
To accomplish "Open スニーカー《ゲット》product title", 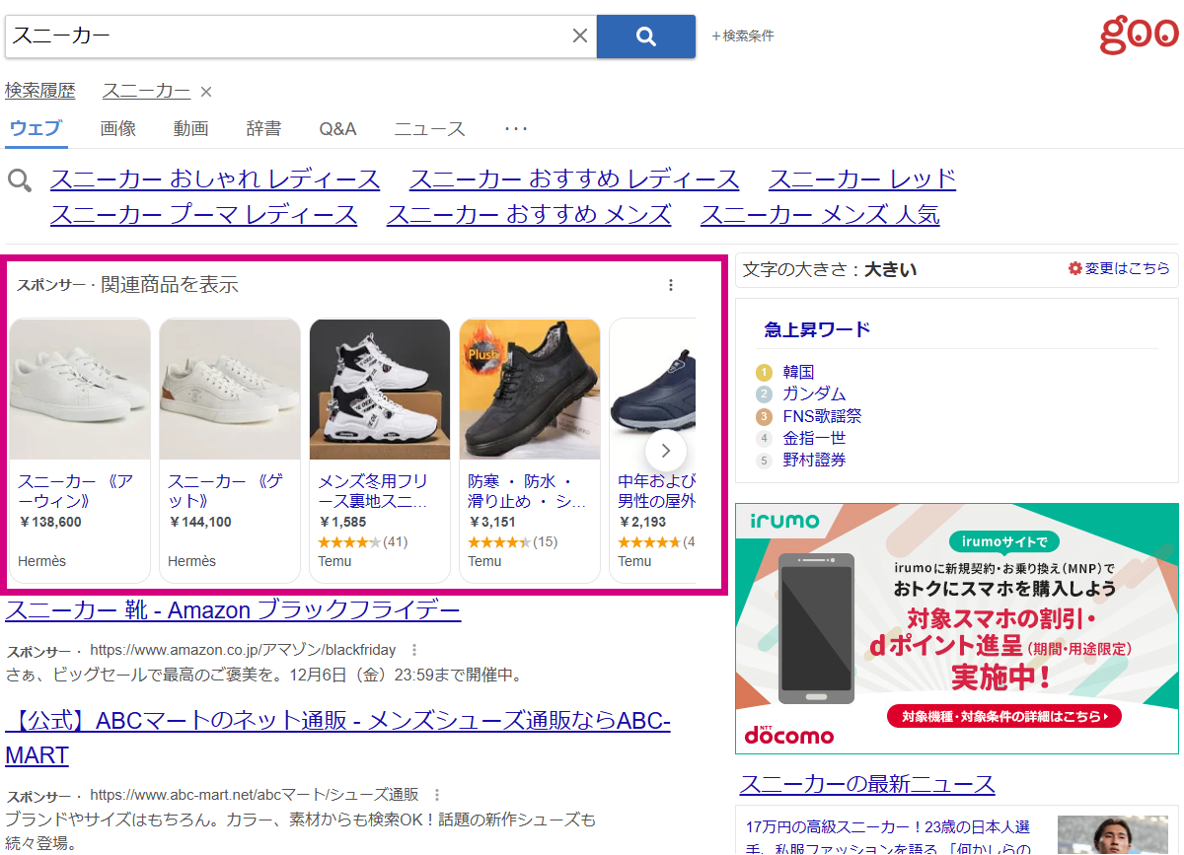I will point(226,491).
